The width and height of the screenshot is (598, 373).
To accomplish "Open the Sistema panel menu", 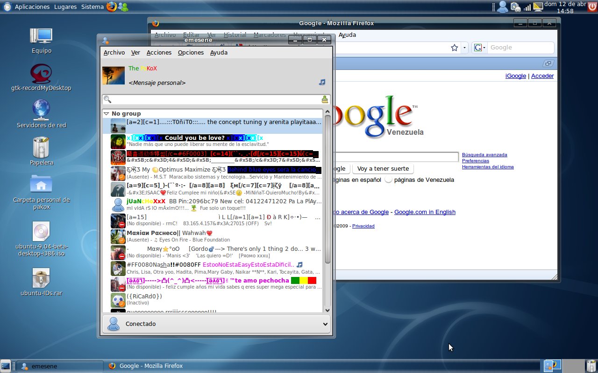I will (x=93, y=7).
